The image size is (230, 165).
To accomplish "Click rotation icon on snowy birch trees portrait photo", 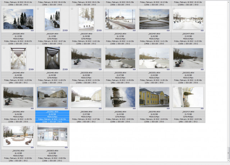I will pyautogui.click(x=97, y=30).
